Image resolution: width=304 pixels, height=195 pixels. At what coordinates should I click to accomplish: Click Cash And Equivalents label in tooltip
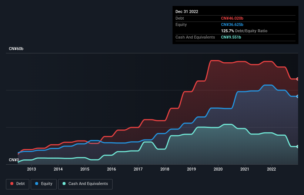[x=195, y=37]
